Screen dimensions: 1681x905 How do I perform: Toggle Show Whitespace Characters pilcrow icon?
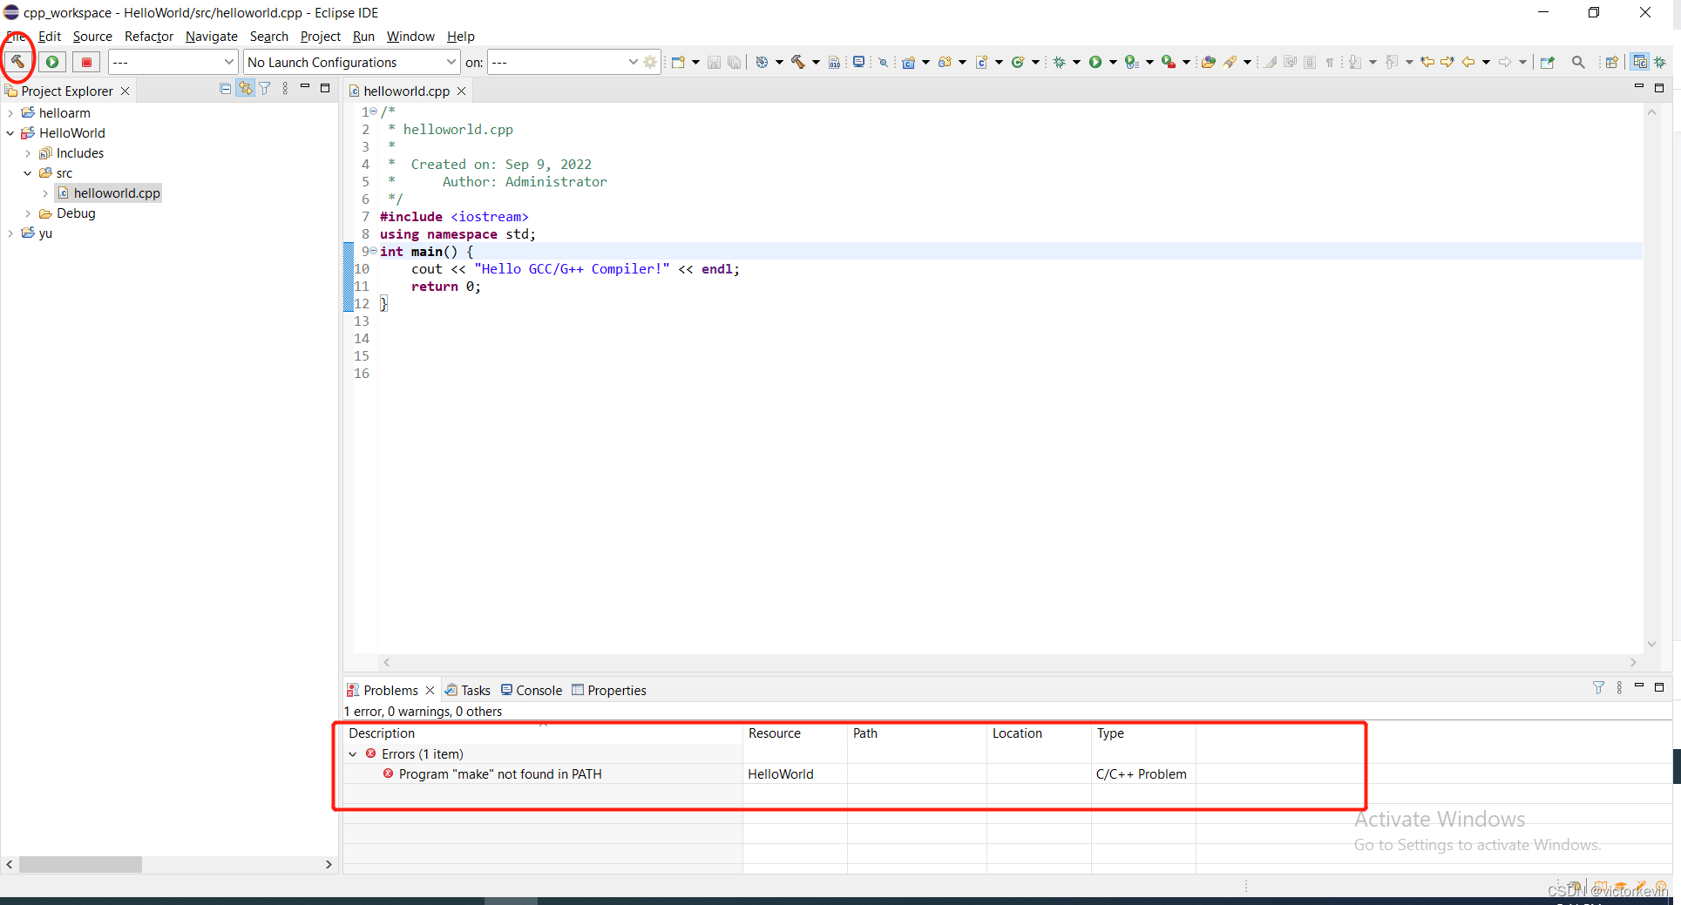click(x=1330, y=62)
